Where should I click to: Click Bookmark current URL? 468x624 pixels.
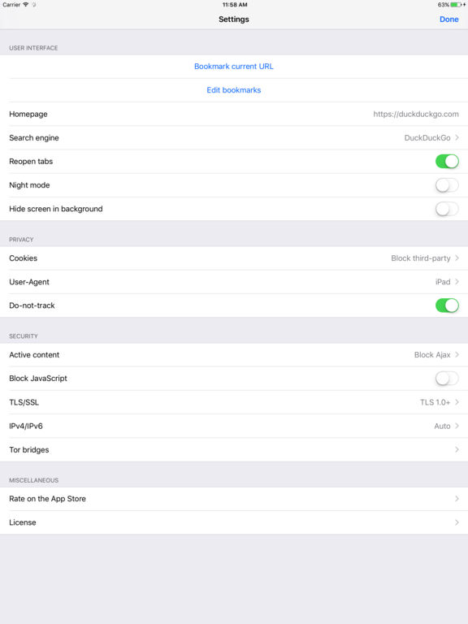[x=234, y=67]
